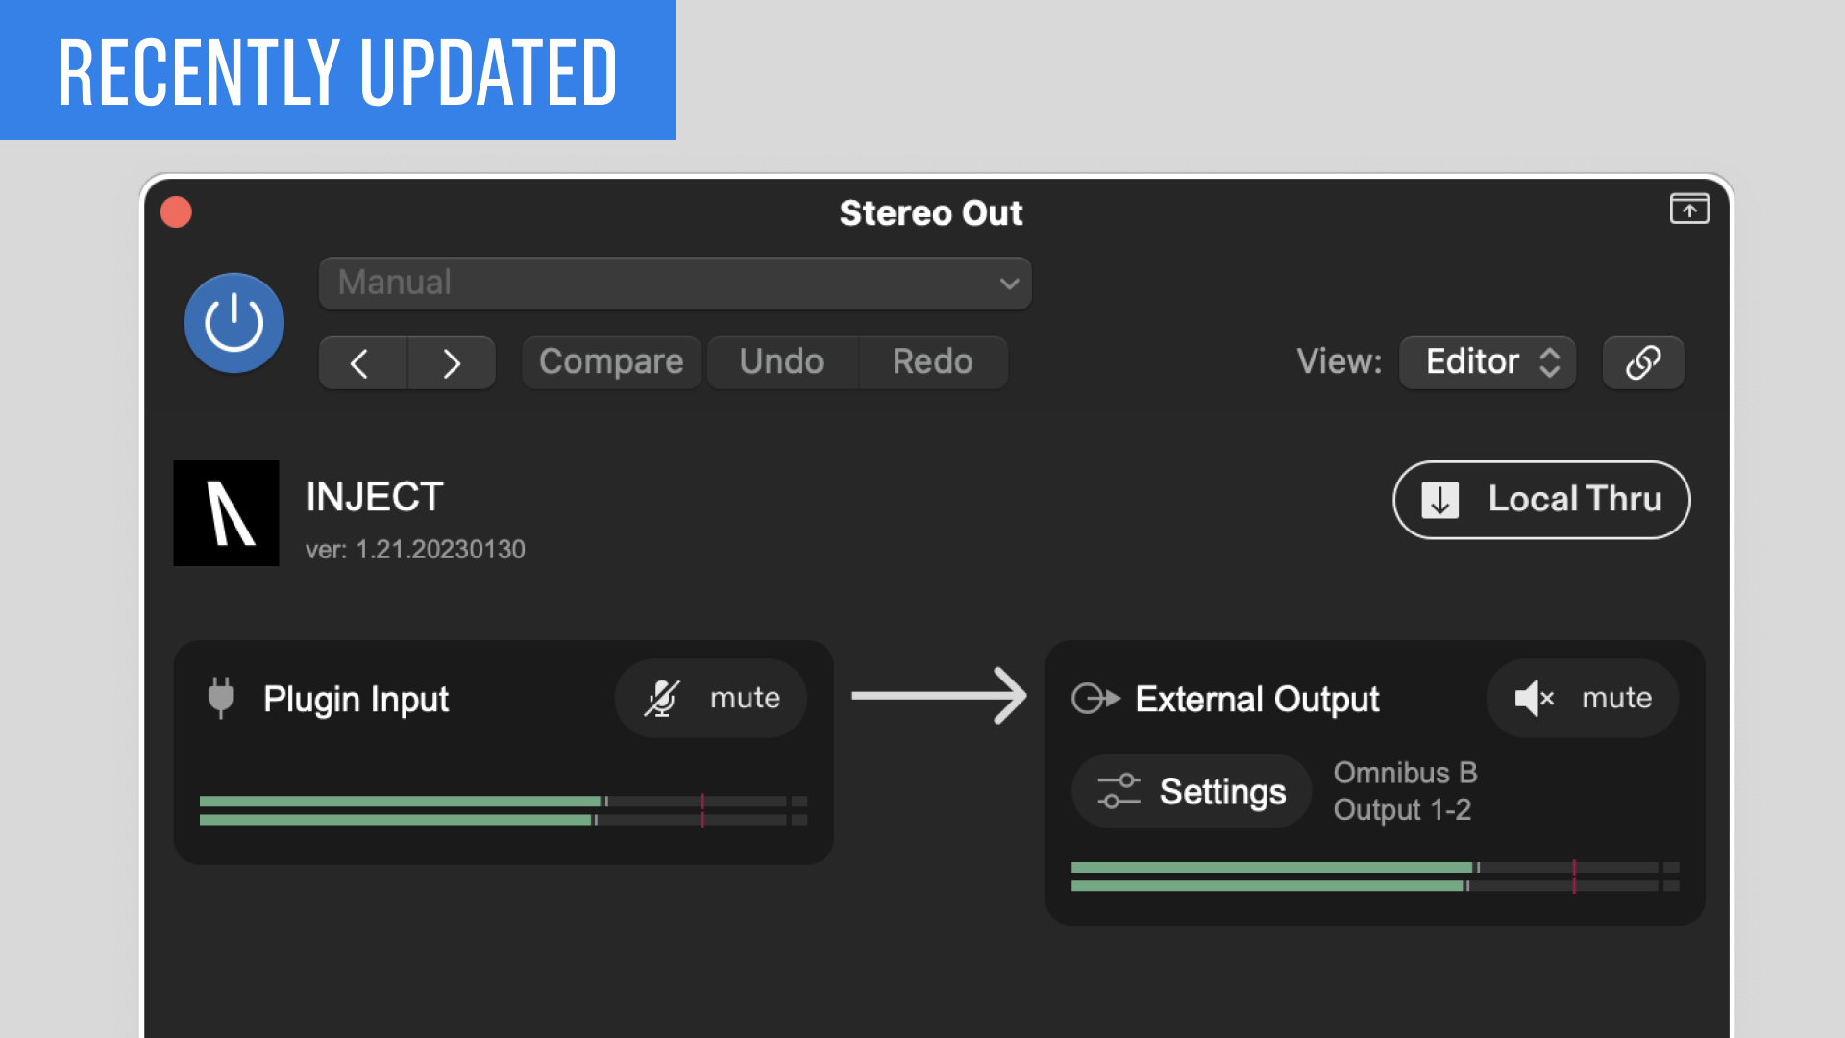Toggle the blue plugin power button
This screenshot has height=1038, width=1845.
(234, 323)
